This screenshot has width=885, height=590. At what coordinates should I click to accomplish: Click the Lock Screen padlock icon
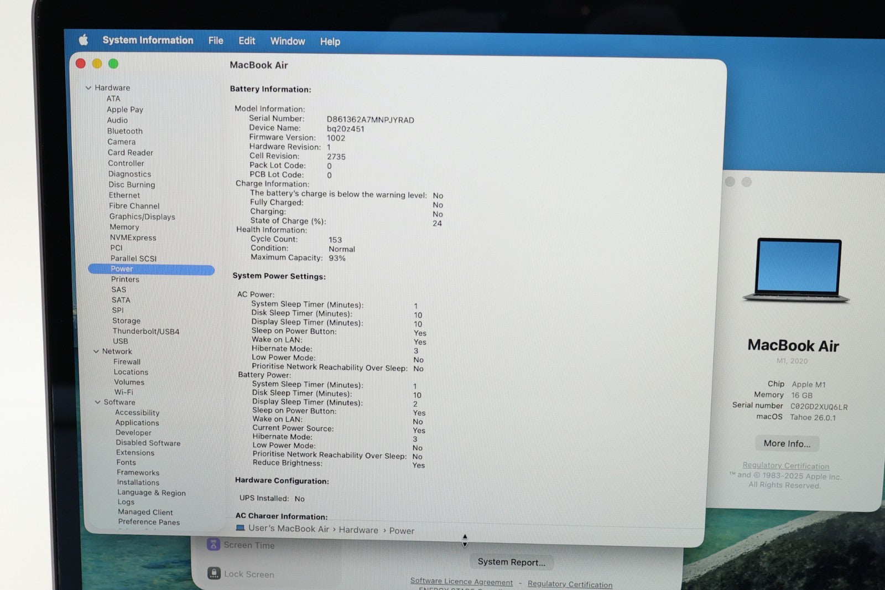click(214, 573)
